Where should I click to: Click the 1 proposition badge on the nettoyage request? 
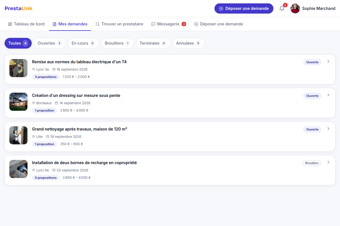(44, 144)
